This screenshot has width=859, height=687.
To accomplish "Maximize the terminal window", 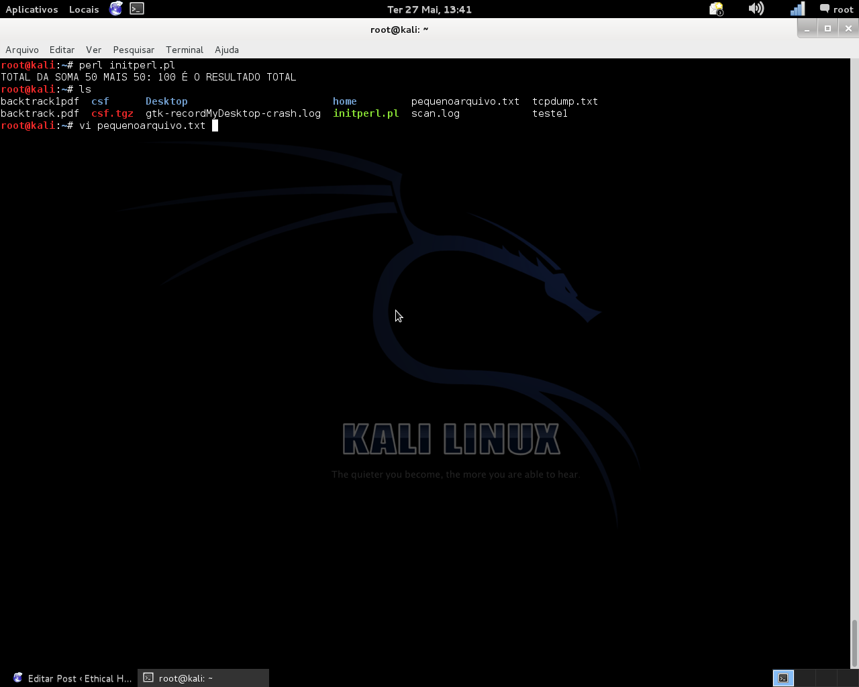I will click(x=827, y=28).
